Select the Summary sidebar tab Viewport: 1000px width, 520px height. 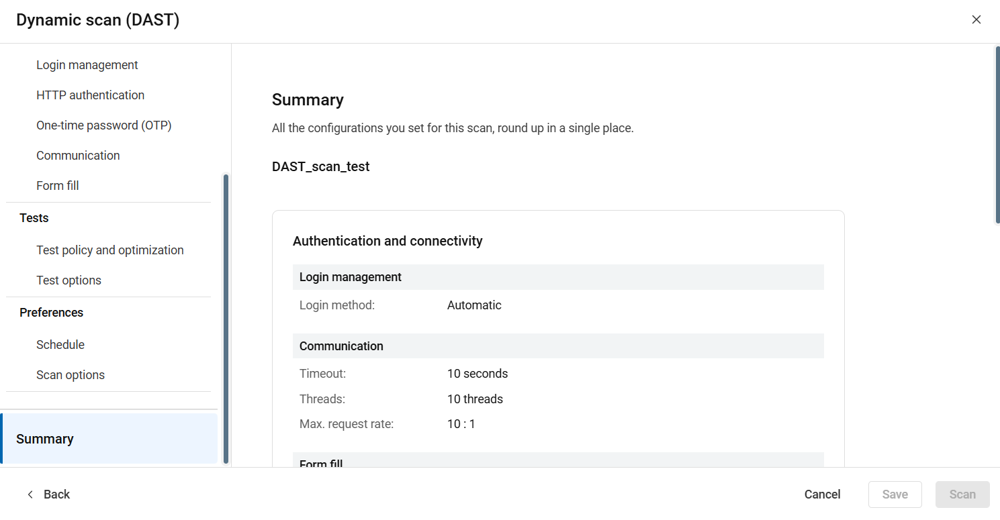pos(45,439)
